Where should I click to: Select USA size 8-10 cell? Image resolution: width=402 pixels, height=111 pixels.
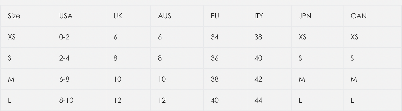tap(66, 100)
